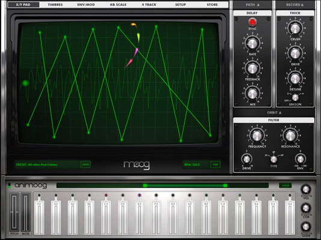Click the Filter Frequency knob
This screenshot has height=240, width=321.
pos(257,136)
